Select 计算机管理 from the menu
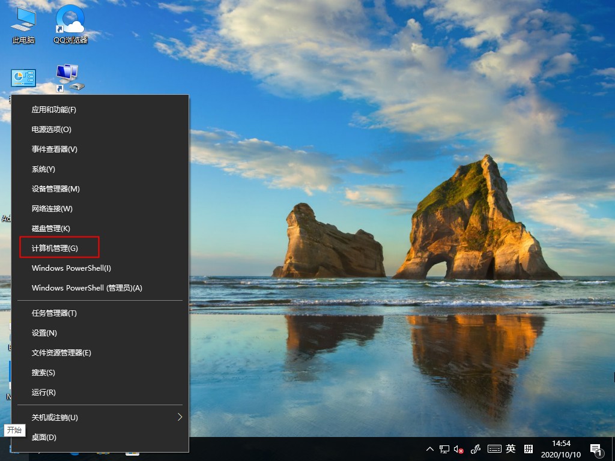Screen dimensions: 615x461 (x=59, y=248)
